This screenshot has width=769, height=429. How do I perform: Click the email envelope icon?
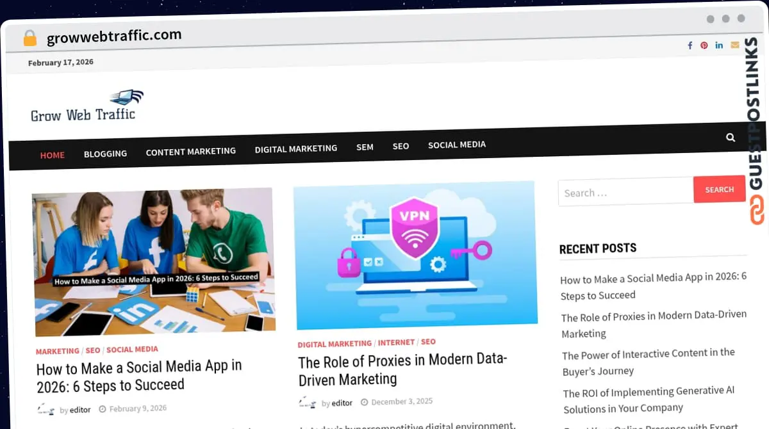tap(734, 45)
